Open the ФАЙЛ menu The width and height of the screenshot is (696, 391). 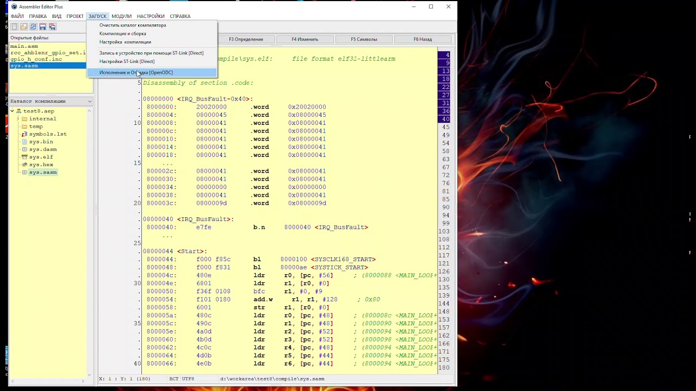(x=17, y=16)
